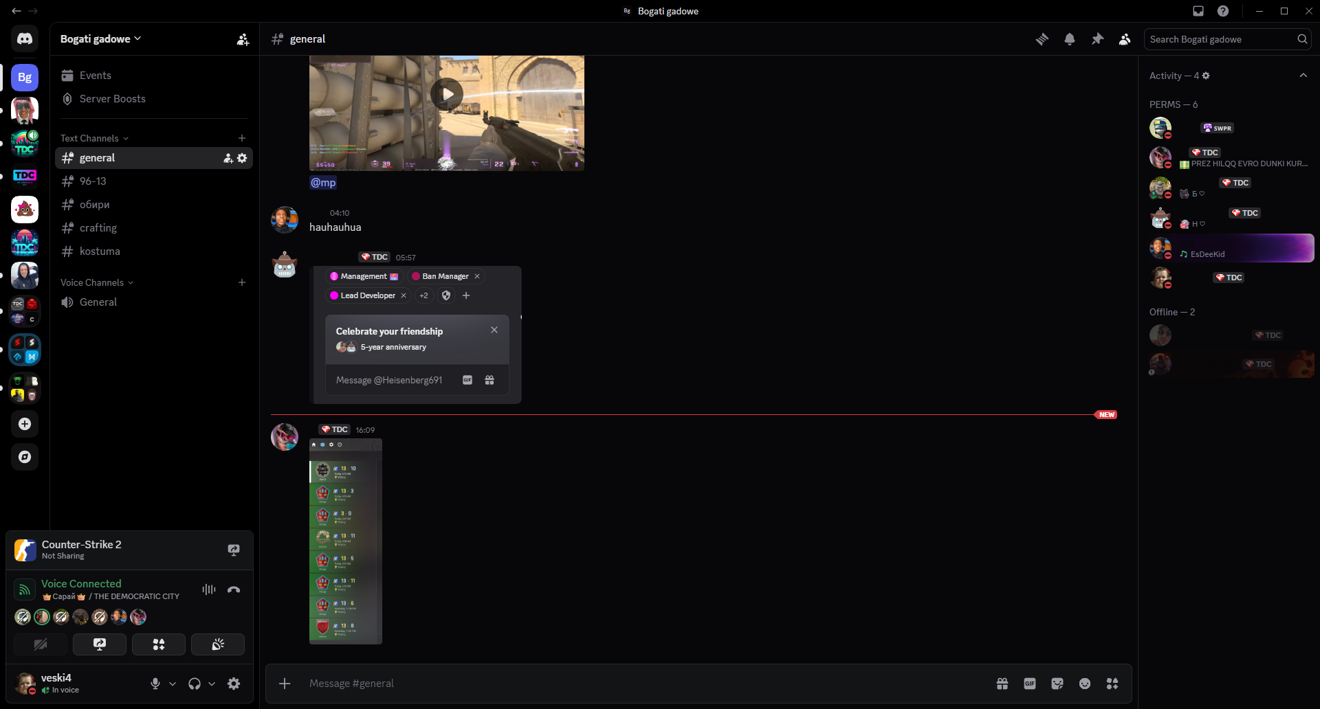Image resolution: width=1320 pixels, height=709 pixels.
Task: Open the soundboard
Action: (218, 644)
